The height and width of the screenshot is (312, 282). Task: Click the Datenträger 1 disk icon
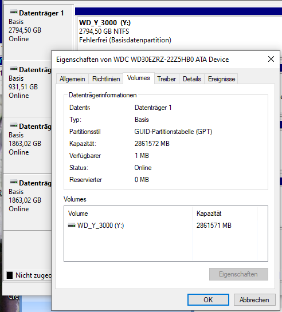[14, 13]
